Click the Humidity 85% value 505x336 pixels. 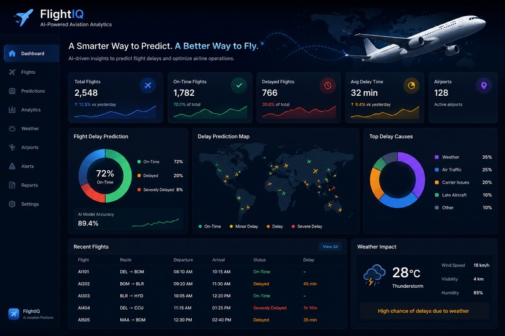click(478, 293)
